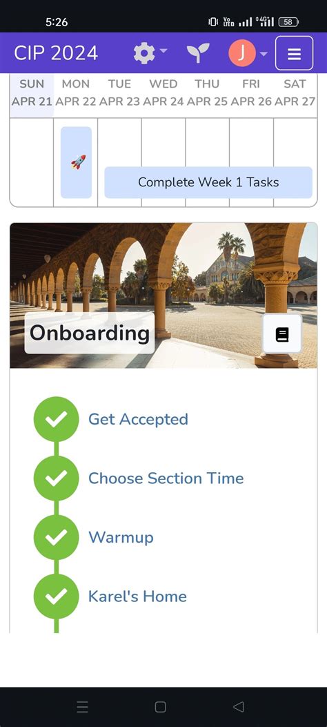Screen dimensions: 327x727
Task: Open the hamburger menu button
Action: tap(294, 53)
